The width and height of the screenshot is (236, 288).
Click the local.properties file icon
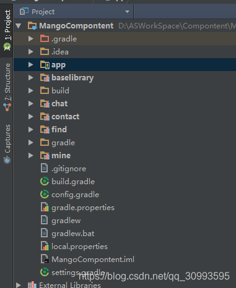click(45, 246)
